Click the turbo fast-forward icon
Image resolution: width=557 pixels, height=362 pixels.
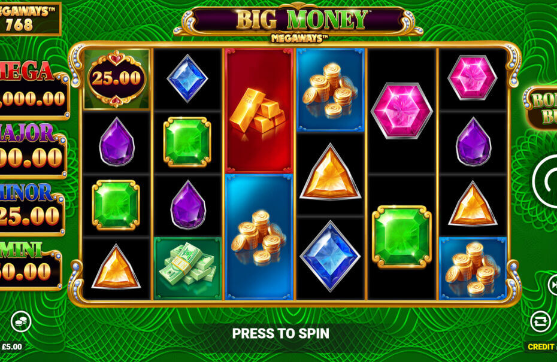pos(552,285)
